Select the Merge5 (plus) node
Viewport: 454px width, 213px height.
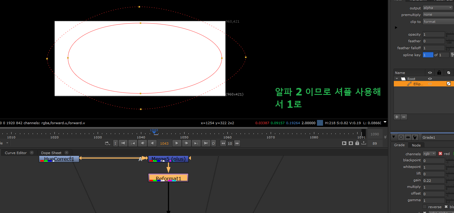[x=168, y=159]
